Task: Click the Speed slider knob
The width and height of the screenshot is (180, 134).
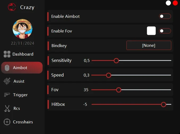Action: click(x=109, y=75)
